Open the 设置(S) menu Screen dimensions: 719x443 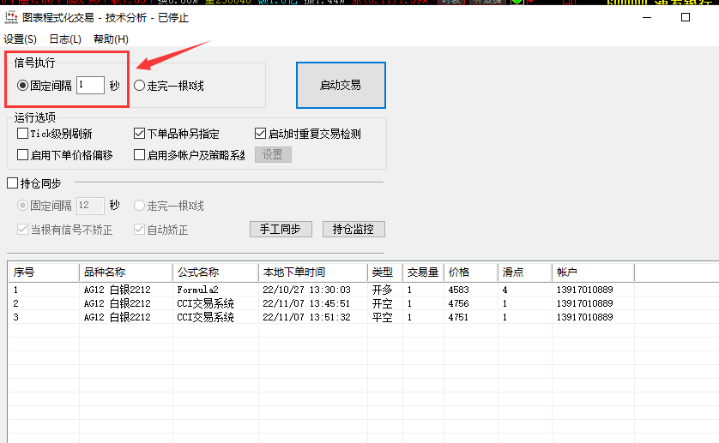[x=20, y=39]
